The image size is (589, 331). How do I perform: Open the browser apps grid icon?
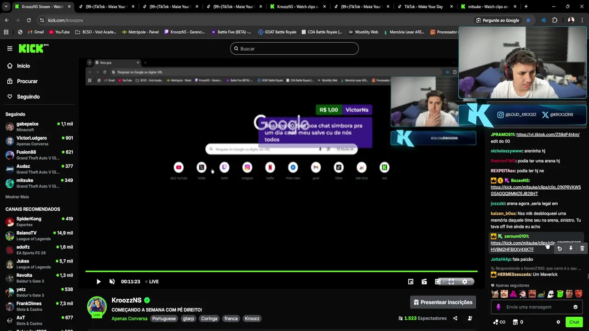pos(6,32)
